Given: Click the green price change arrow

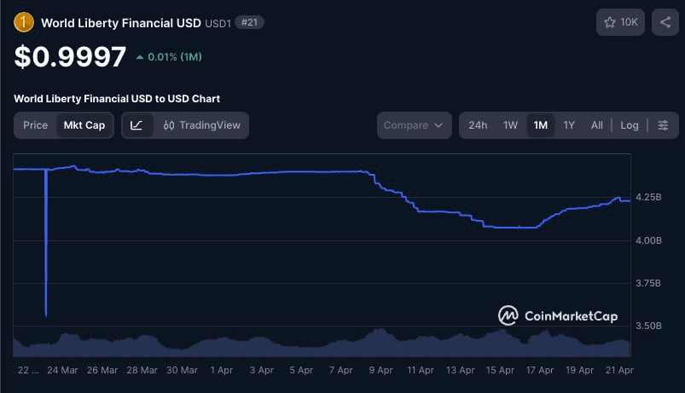Looking at the screenshot, I should click(x=140, y=58).
